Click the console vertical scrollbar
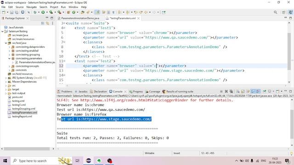 point(292,124)
